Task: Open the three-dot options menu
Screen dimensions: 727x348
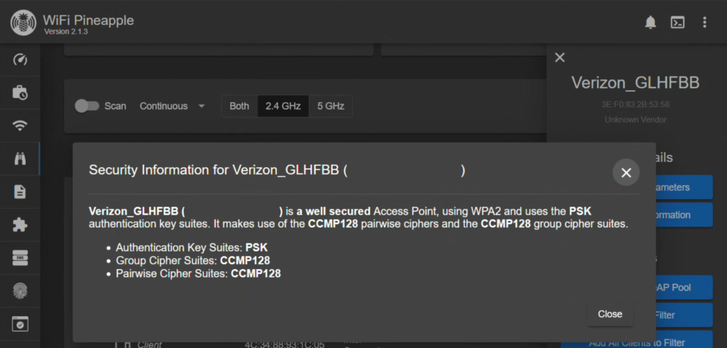Action: click(704, 22)
